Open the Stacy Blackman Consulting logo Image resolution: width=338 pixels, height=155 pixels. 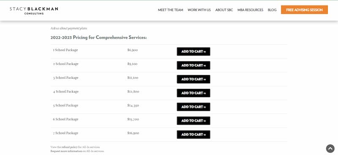click(x=34, y=11)
